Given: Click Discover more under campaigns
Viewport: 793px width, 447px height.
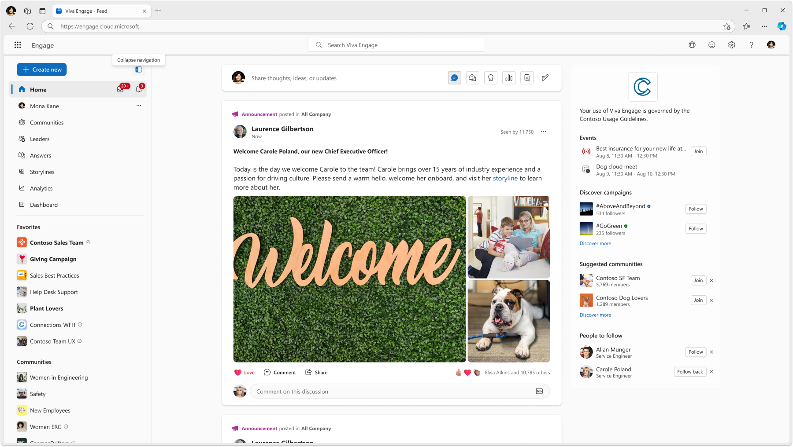Looking at the screenshot, I should coord(595,244).
